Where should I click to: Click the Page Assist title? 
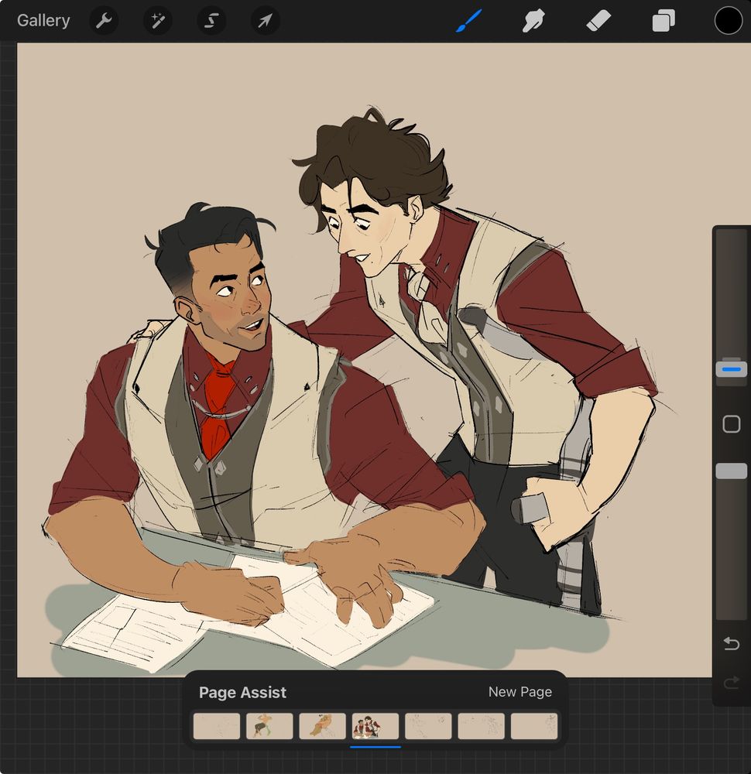(242, 693)
